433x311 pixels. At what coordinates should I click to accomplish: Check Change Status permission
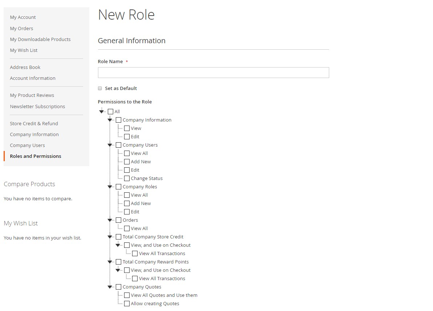pyautogui.click(x=127, y=179)
